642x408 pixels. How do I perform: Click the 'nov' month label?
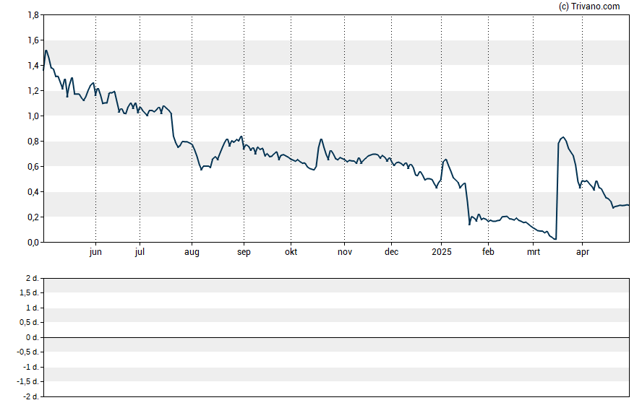[345, 252]
